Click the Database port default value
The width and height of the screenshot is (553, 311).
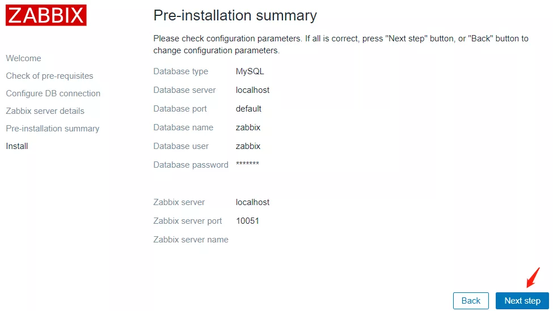248,109
